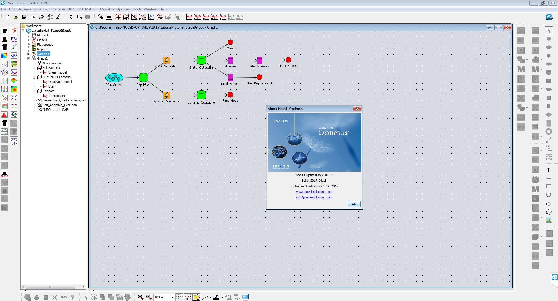Click the color contour plot icon in left palette

tap(4, 56)
